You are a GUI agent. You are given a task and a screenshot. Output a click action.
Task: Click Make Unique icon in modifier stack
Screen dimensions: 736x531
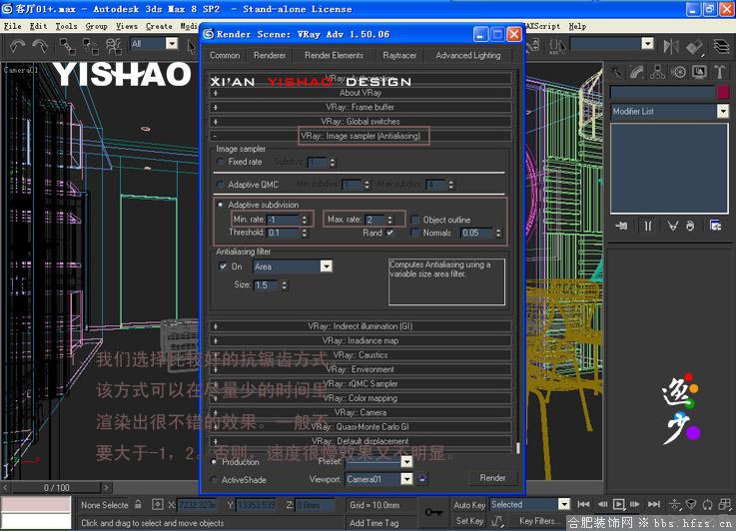click(x=673, y=227)
